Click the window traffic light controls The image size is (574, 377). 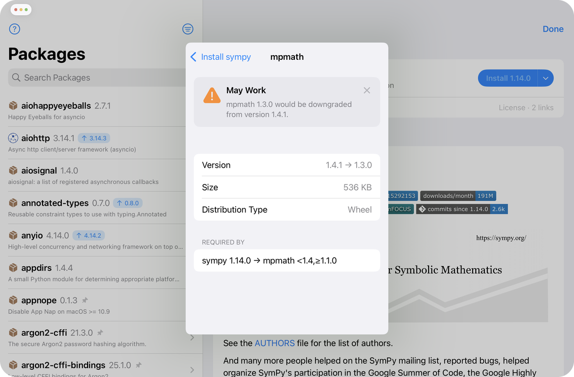pos(21,10)
